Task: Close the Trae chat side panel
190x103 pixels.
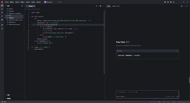Action: pyautogui.click(x=187, y=6)
